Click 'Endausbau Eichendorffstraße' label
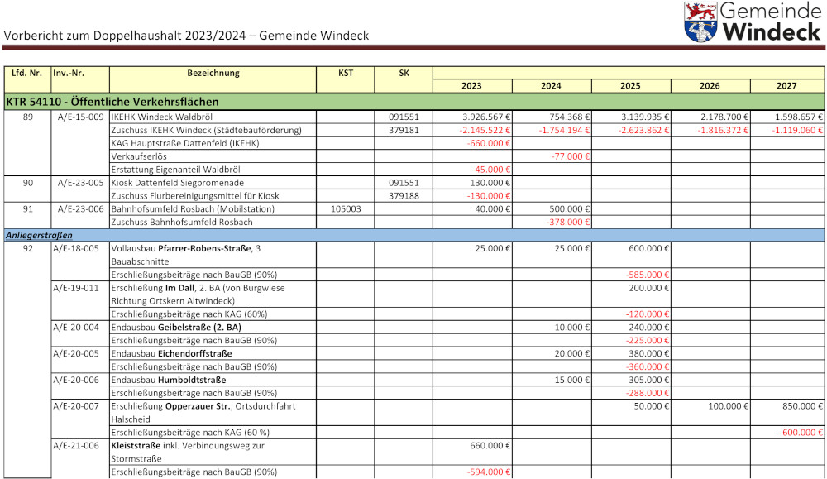This screenshot has height=479, width=827. [x=171, y=354]
